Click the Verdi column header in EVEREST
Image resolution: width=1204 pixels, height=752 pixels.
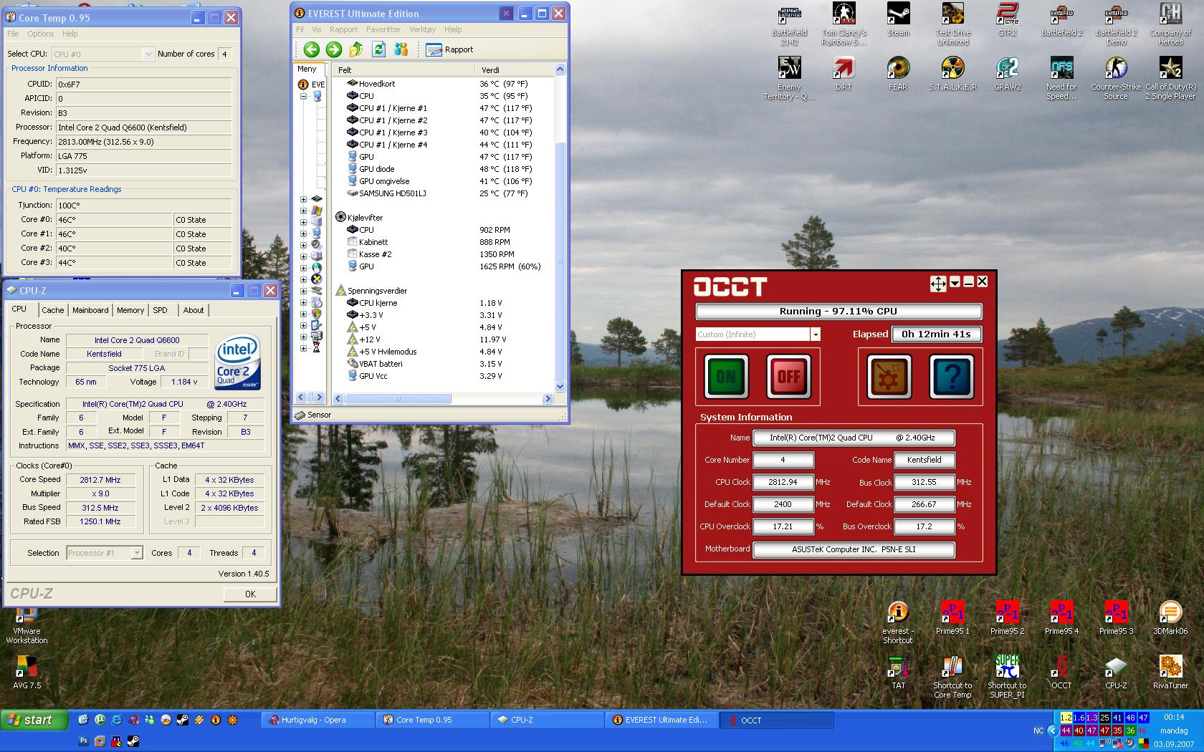pyautogui.click(x=513, y=69)
